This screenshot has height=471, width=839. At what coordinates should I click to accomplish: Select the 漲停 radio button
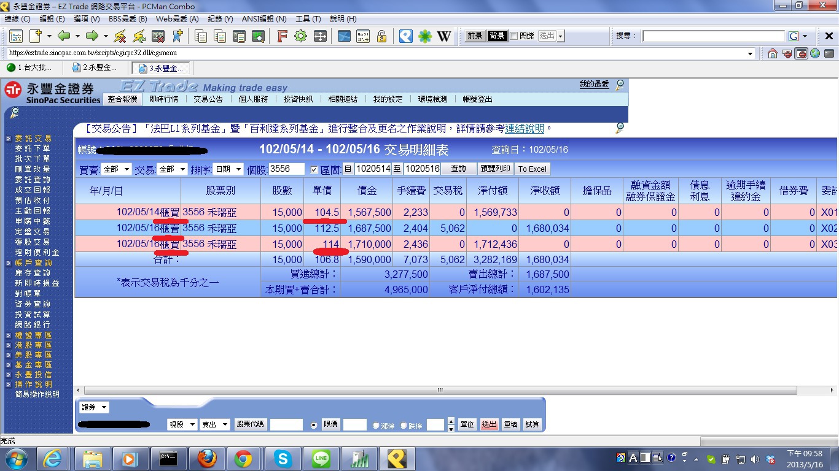[x=376, y=425]
